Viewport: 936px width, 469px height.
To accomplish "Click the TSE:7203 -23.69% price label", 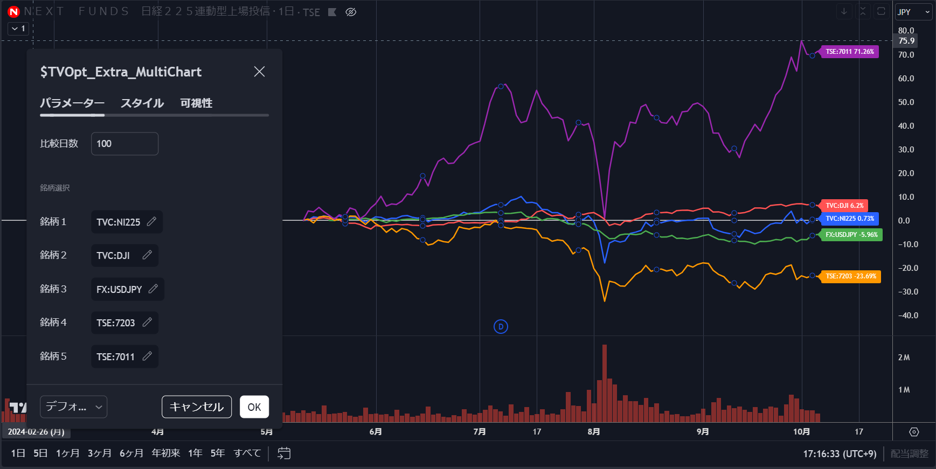I will point(851,276).
